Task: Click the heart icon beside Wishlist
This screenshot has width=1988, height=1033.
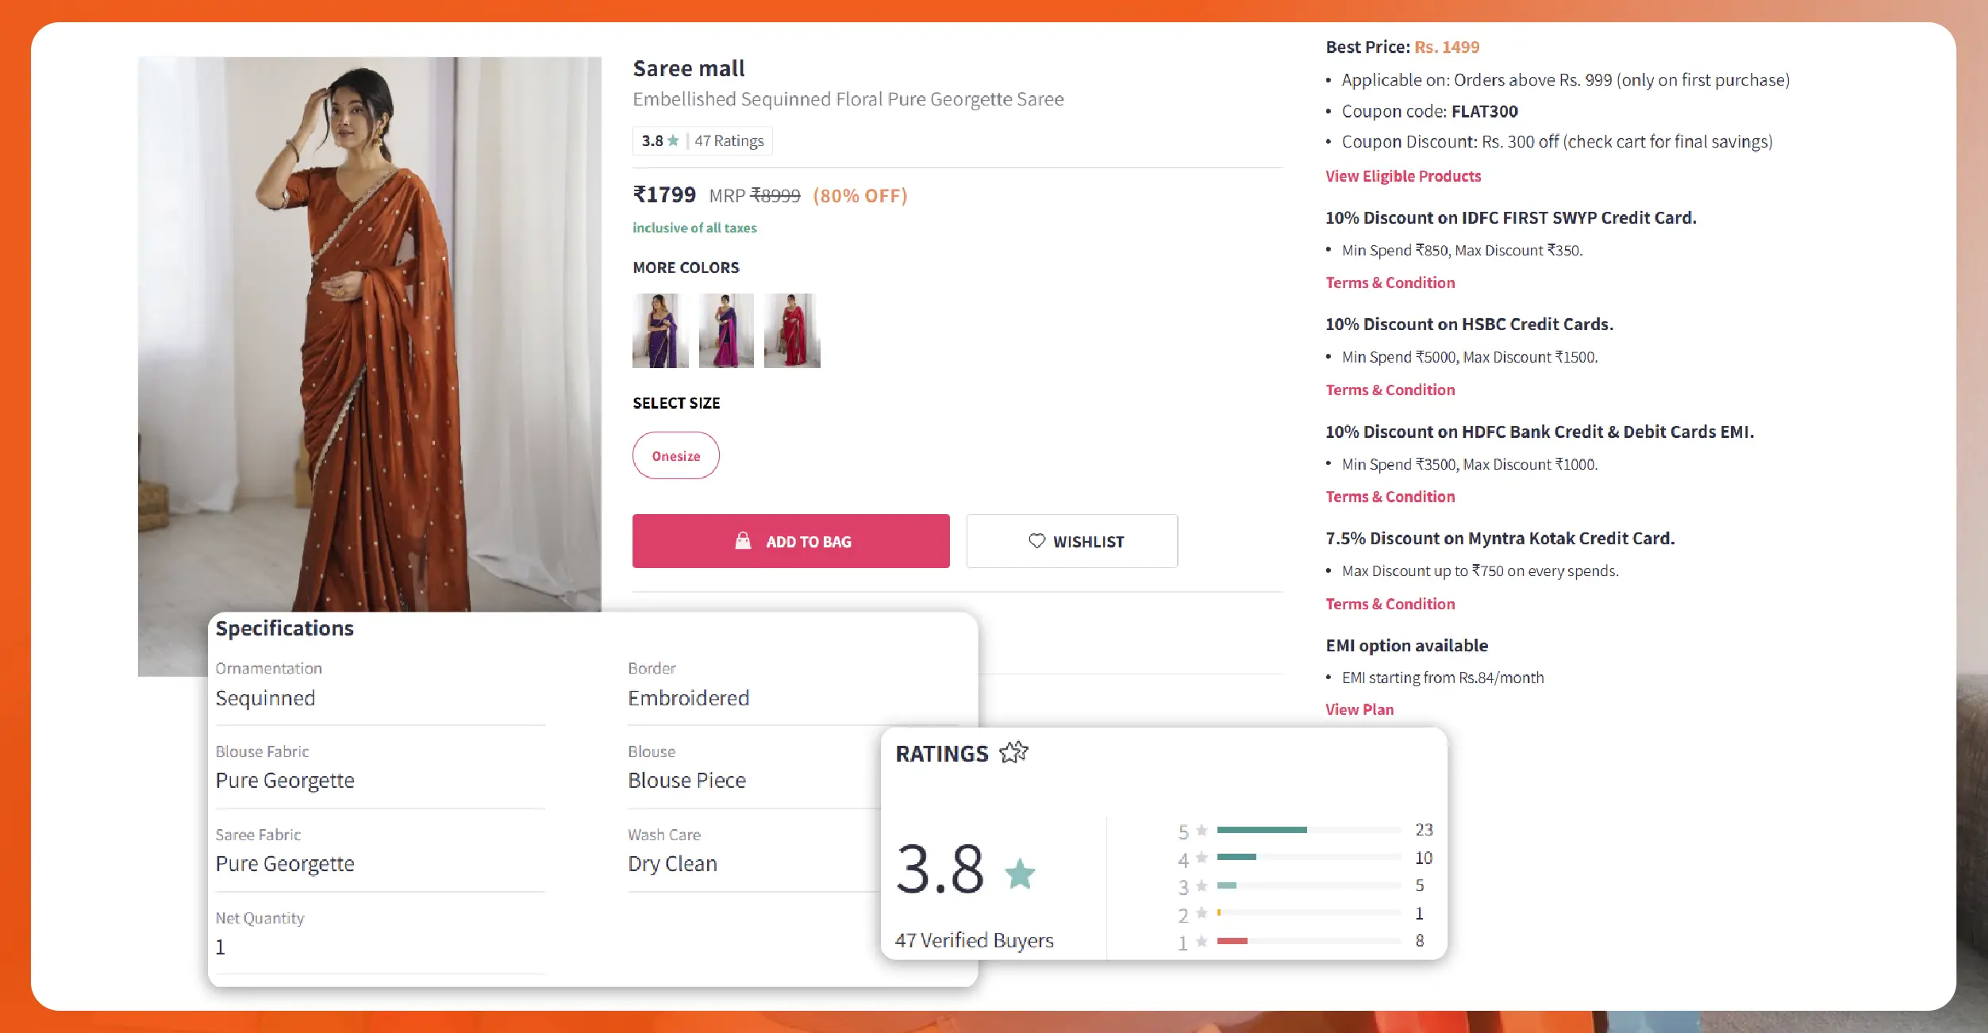Action: click(1036, 541)
